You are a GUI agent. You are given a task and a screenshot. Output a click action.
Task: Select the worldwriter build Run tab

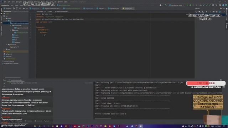(16, 80)
